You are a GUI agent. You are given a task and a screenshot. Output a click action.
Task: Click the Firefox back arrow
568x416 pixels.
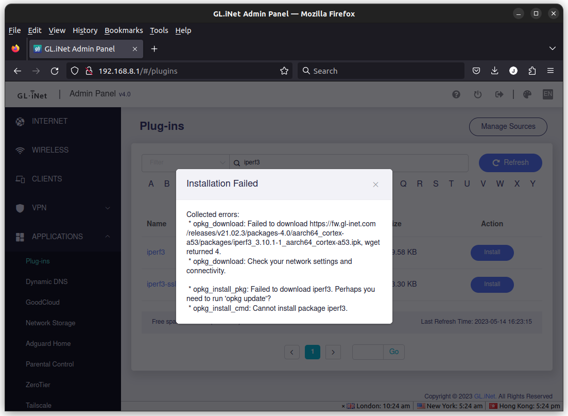[x=18, y=71]
